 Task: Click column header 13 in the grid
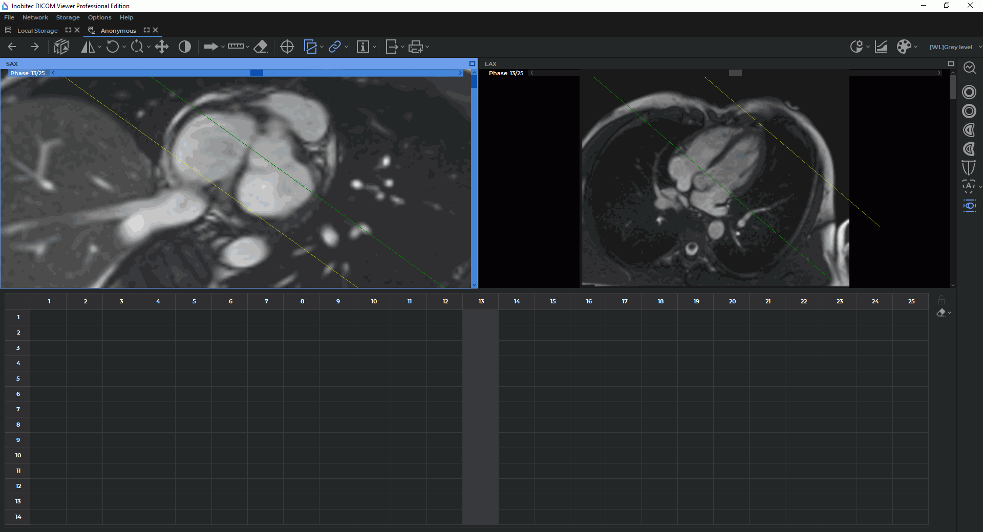481,301
